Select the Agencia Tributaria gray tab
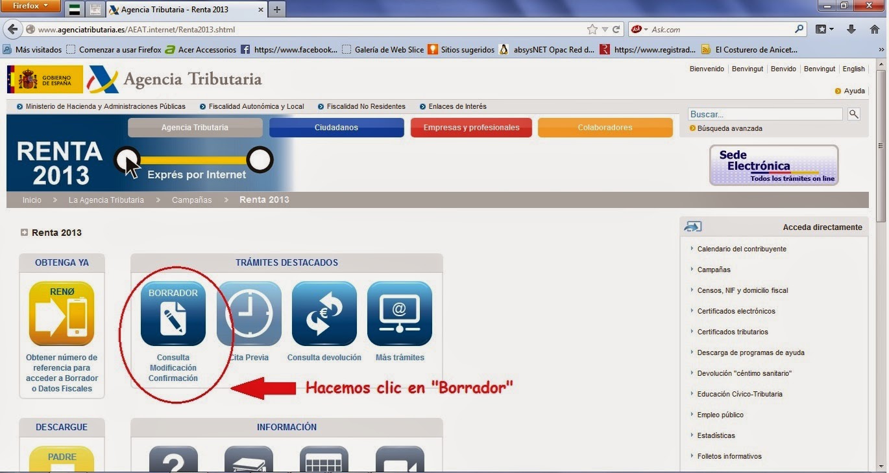Viewport: 889px width, 473px height. pyautogui.click(x=195, y=128)
